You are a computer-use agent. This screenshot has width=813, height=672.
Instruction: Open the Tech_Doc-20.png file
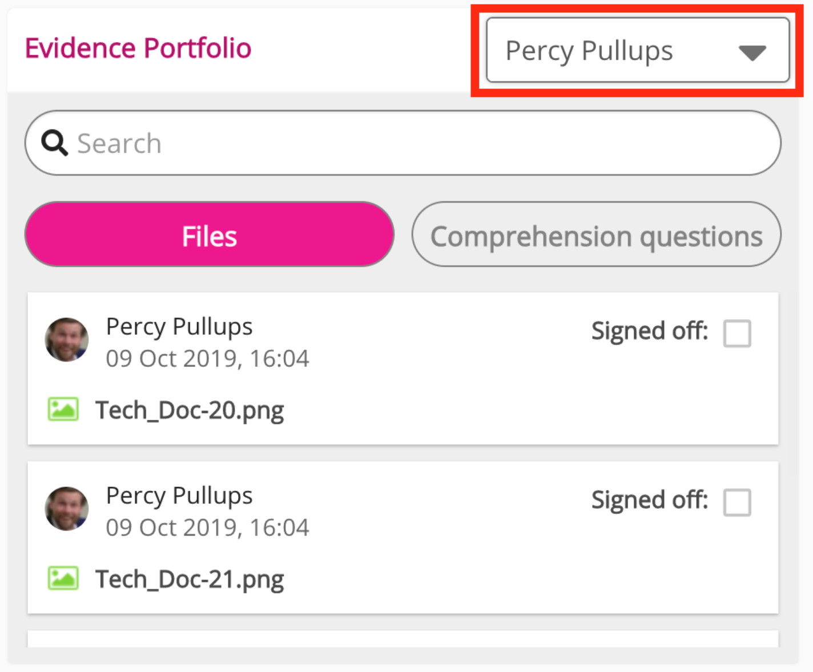click(x=190, y=410)
